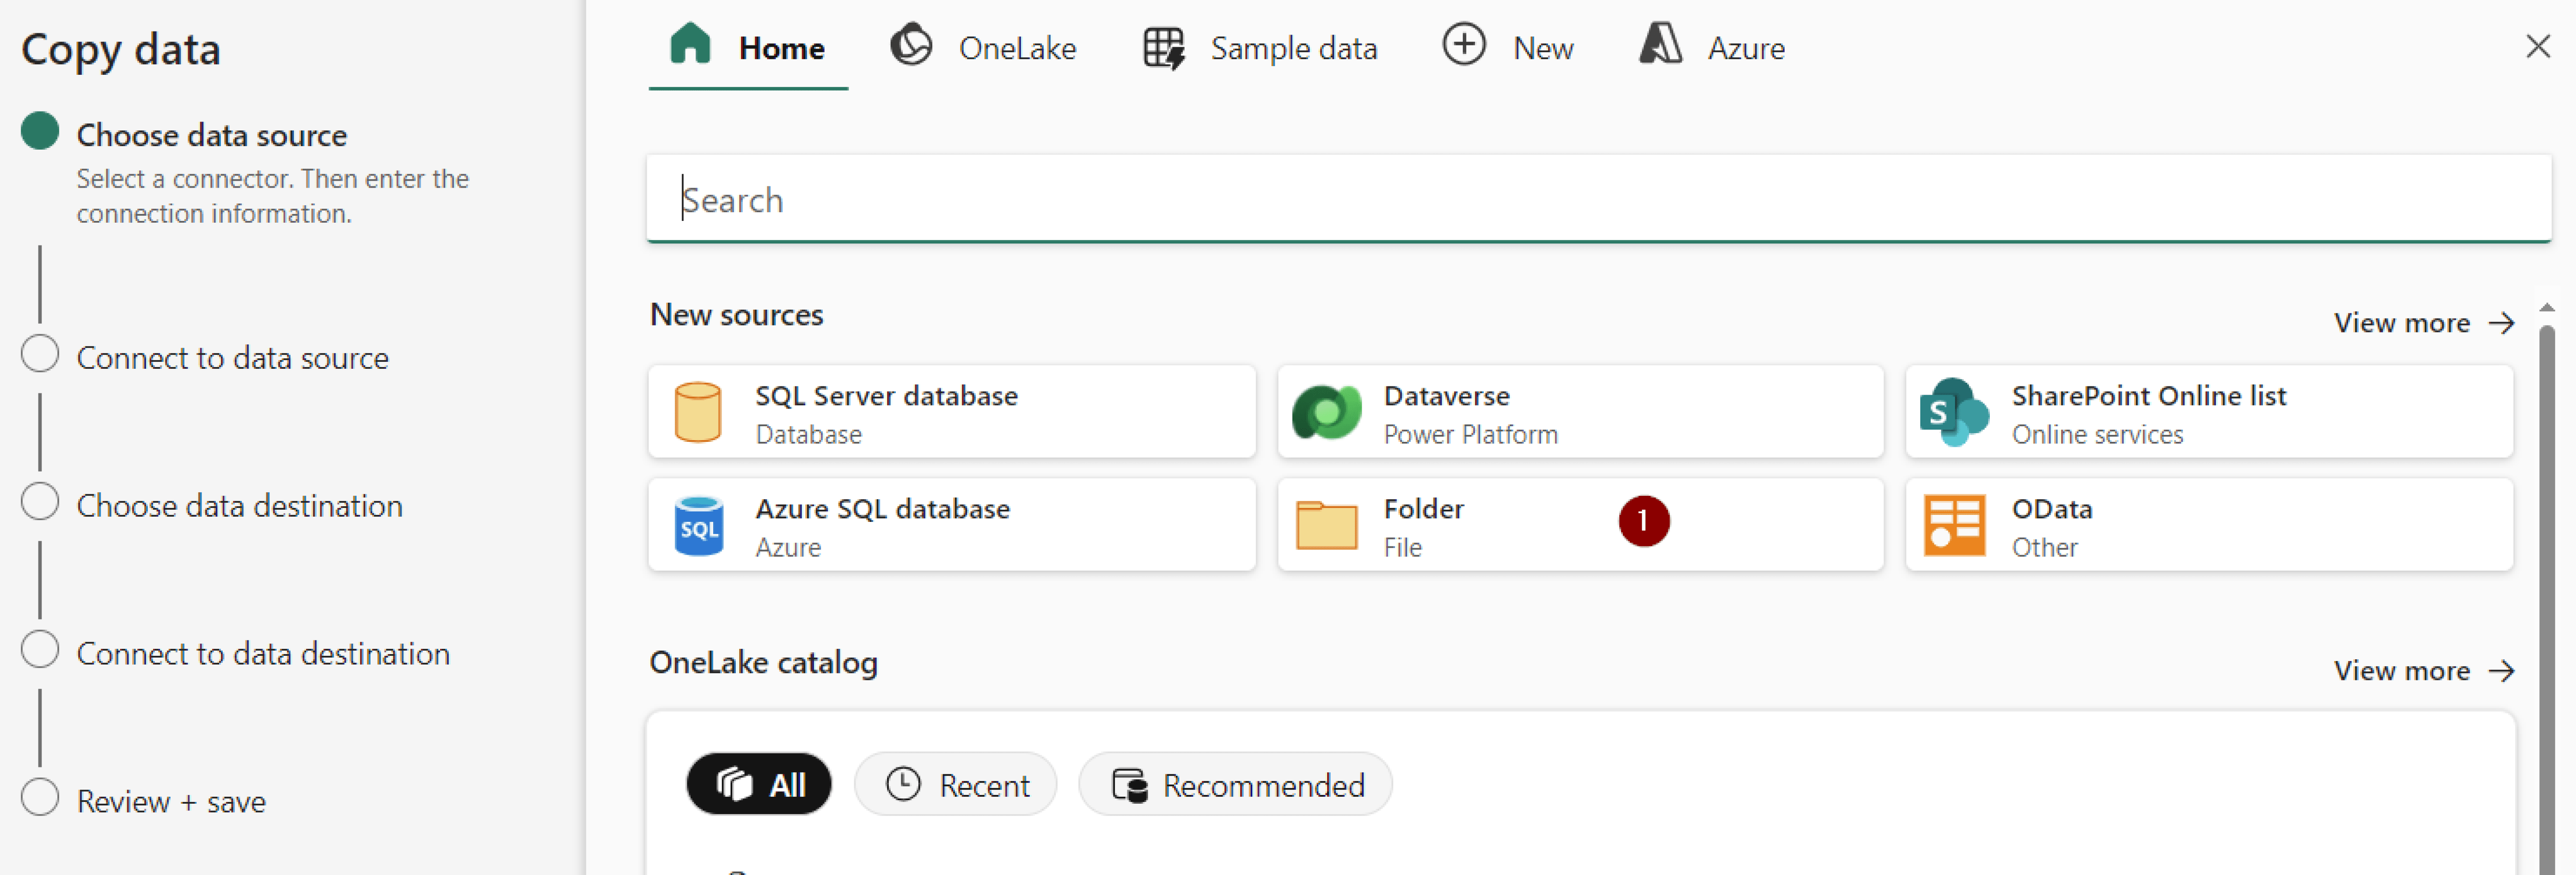Select the Review + save step
This screenshot has height=875, width=2576.
pos(171,802)
